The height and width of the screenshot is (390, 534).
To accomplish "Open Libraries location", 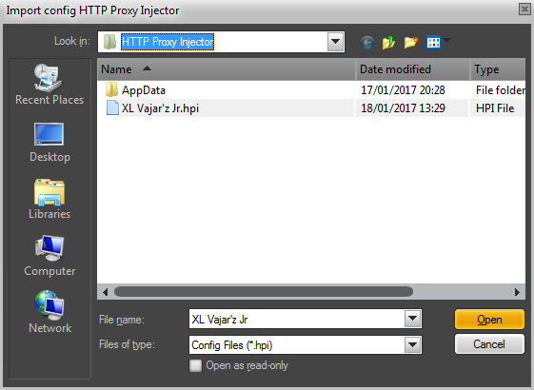I will 49,199.
